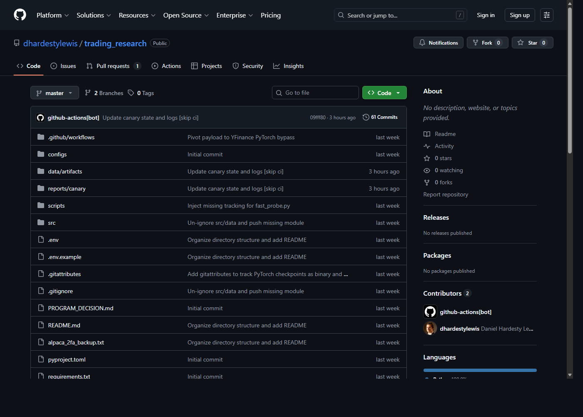Select the tag icon next to 0 Tags

(130, 93)
